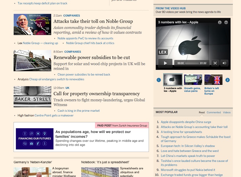Open 'Renewable power subsidies to be cut' article

[x=92, y=57]
